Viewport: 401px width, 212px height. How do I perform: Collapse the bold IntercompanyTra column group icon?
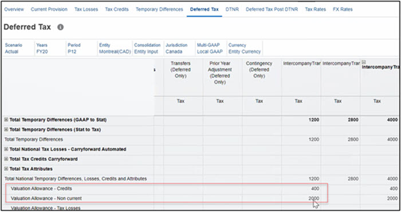[x=364, y=62]
